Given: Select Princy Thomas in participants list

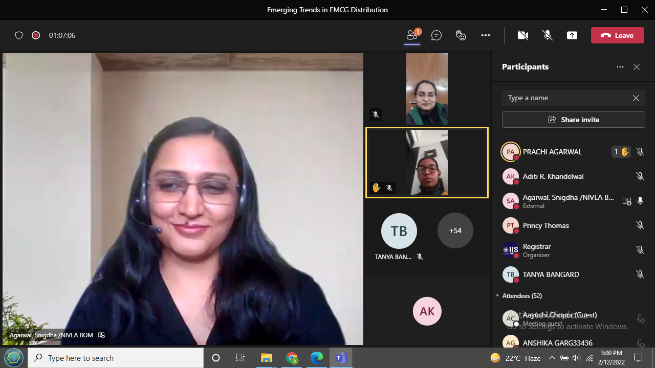Looking at the screenshot, I should 545,225.
